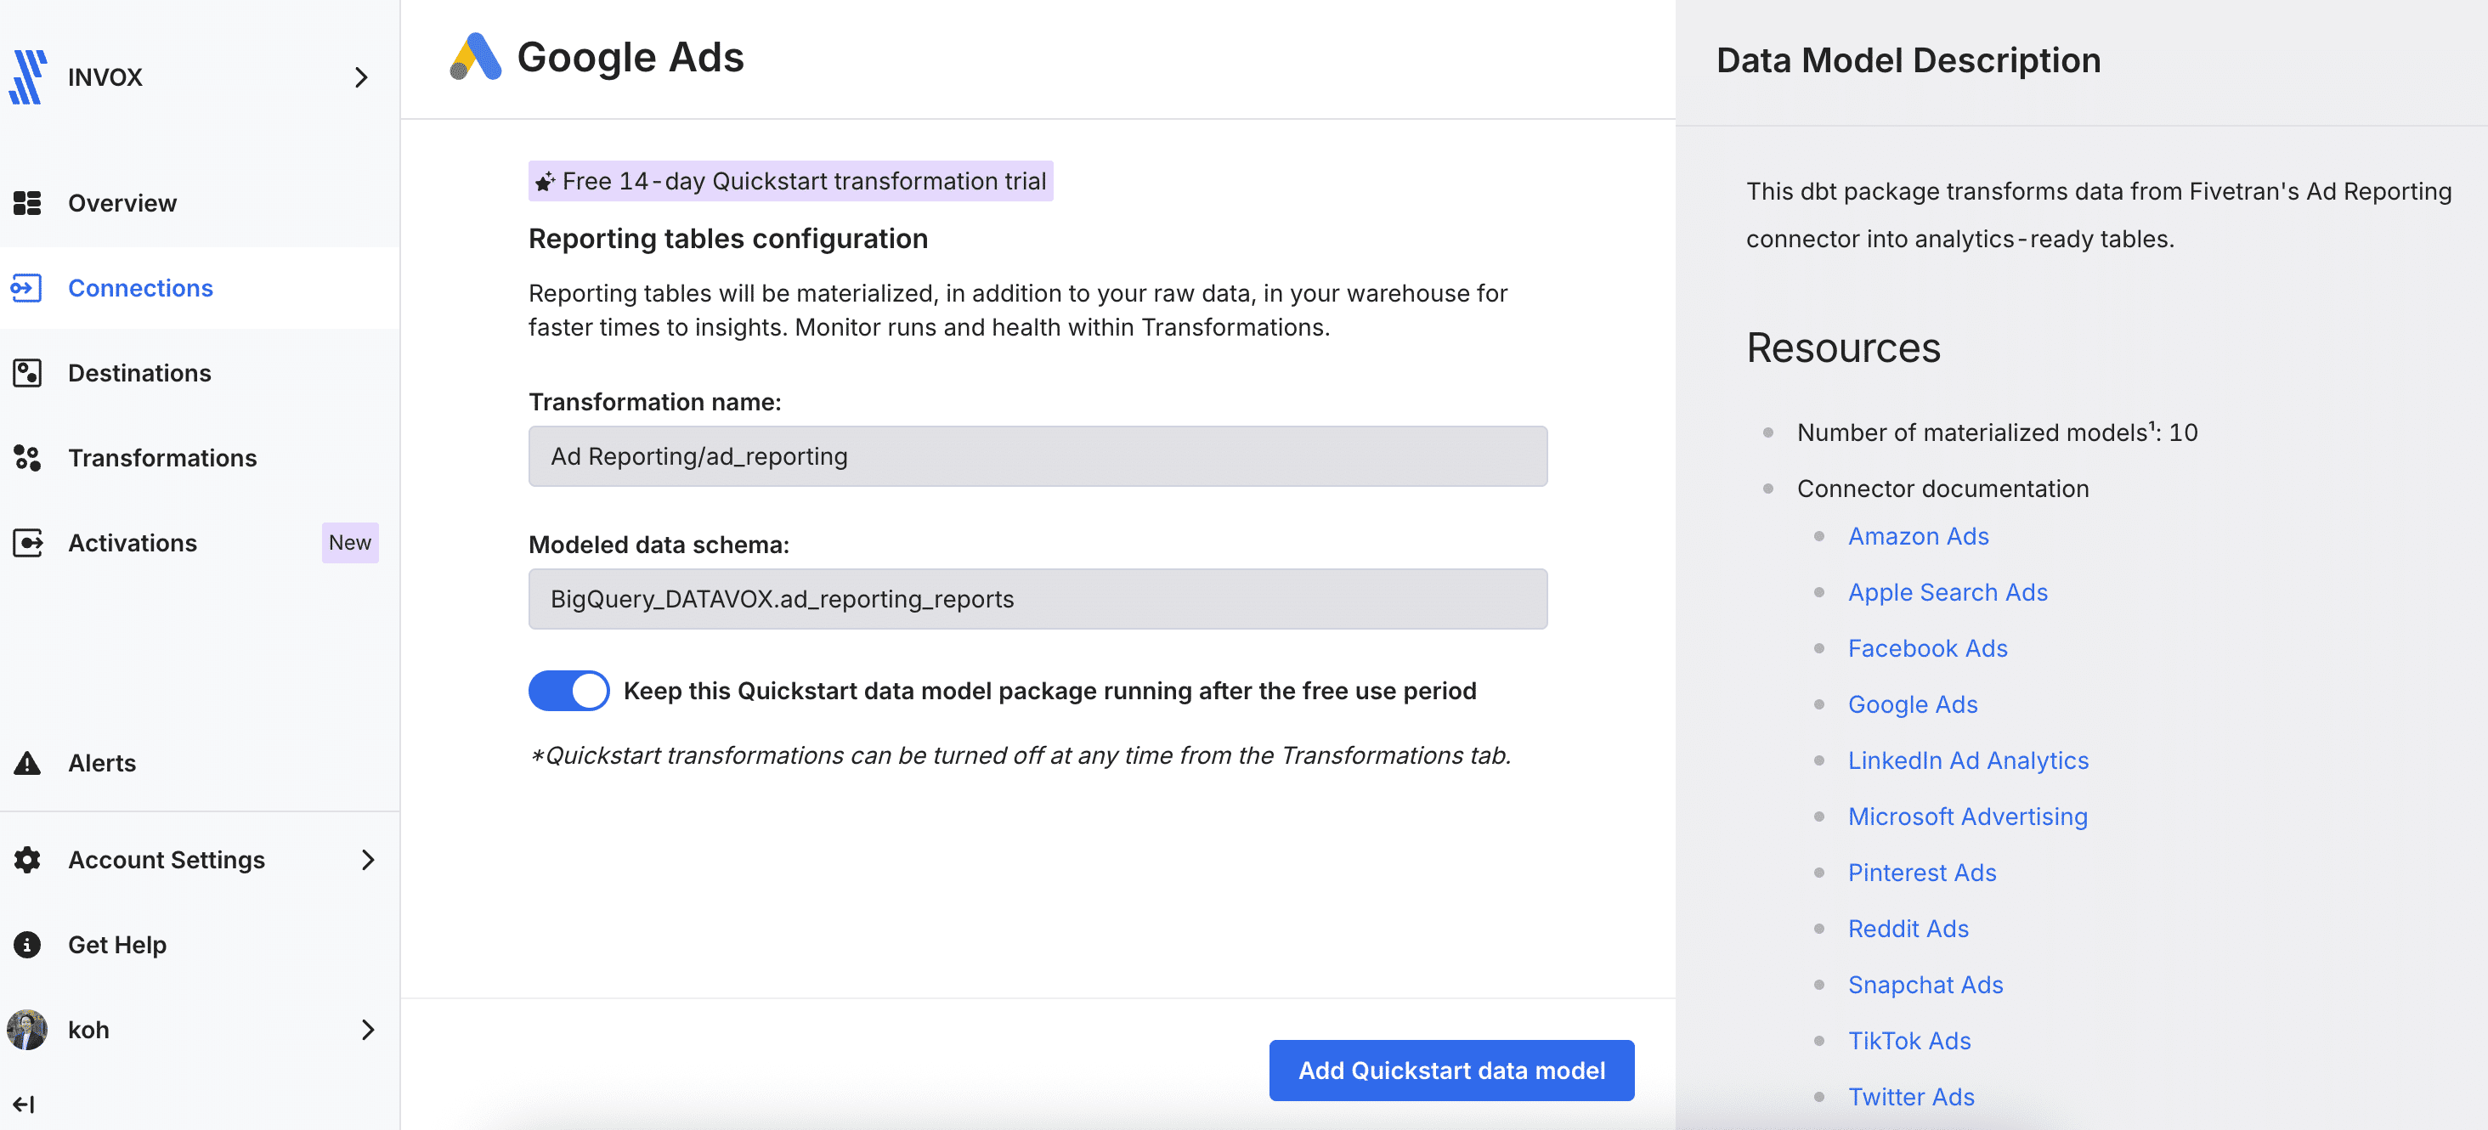This screenshot has width=2488, height=1130.
Task: Open the Twitter Ads link
Action: [x=1911, y=1096]
